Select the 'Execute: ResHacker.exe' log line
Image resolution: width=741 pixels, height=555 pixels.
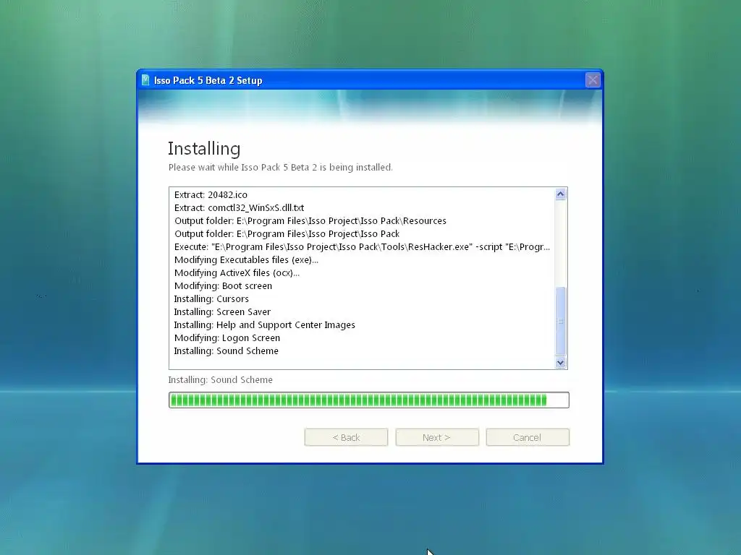click(x=362, y=247)
